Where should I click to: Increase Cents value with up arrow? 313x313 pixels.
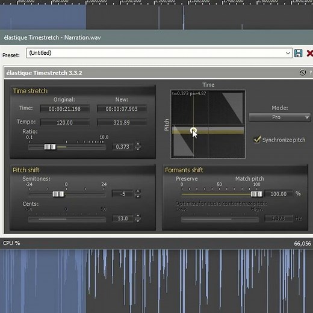point(138,216)
